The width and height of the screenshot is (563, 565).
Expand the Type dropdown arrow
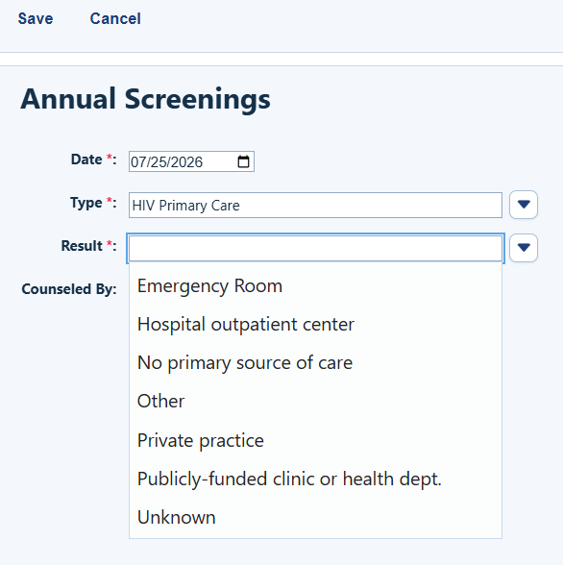point(524,205)
